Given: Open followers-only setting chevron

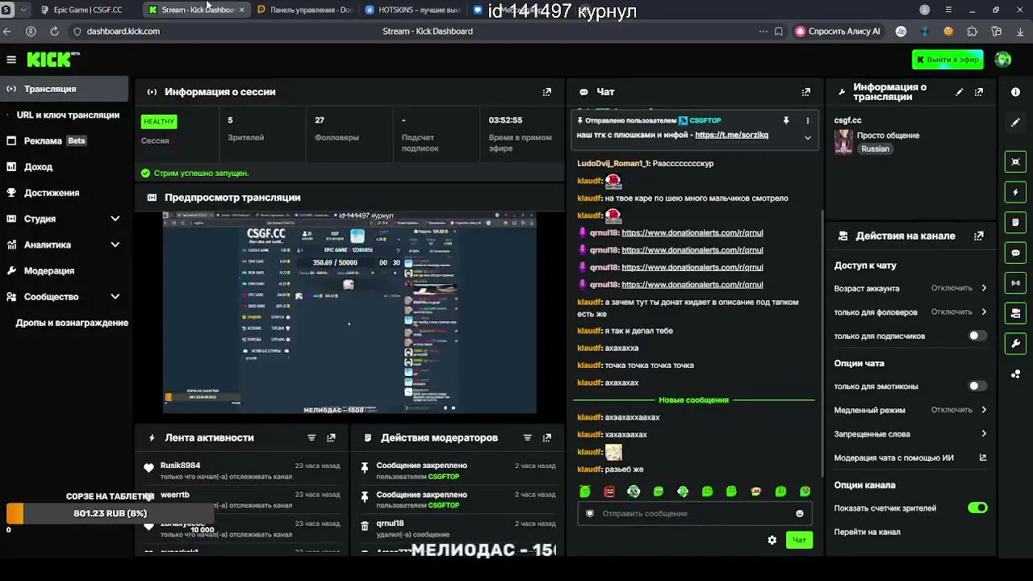Looking at the screenshot, I should tap(984, 311).
